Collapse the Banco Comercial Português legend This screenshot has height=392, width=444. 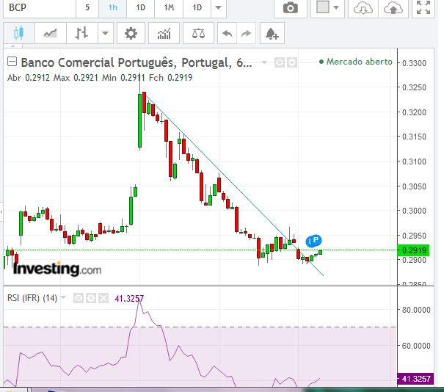point(12,62)
